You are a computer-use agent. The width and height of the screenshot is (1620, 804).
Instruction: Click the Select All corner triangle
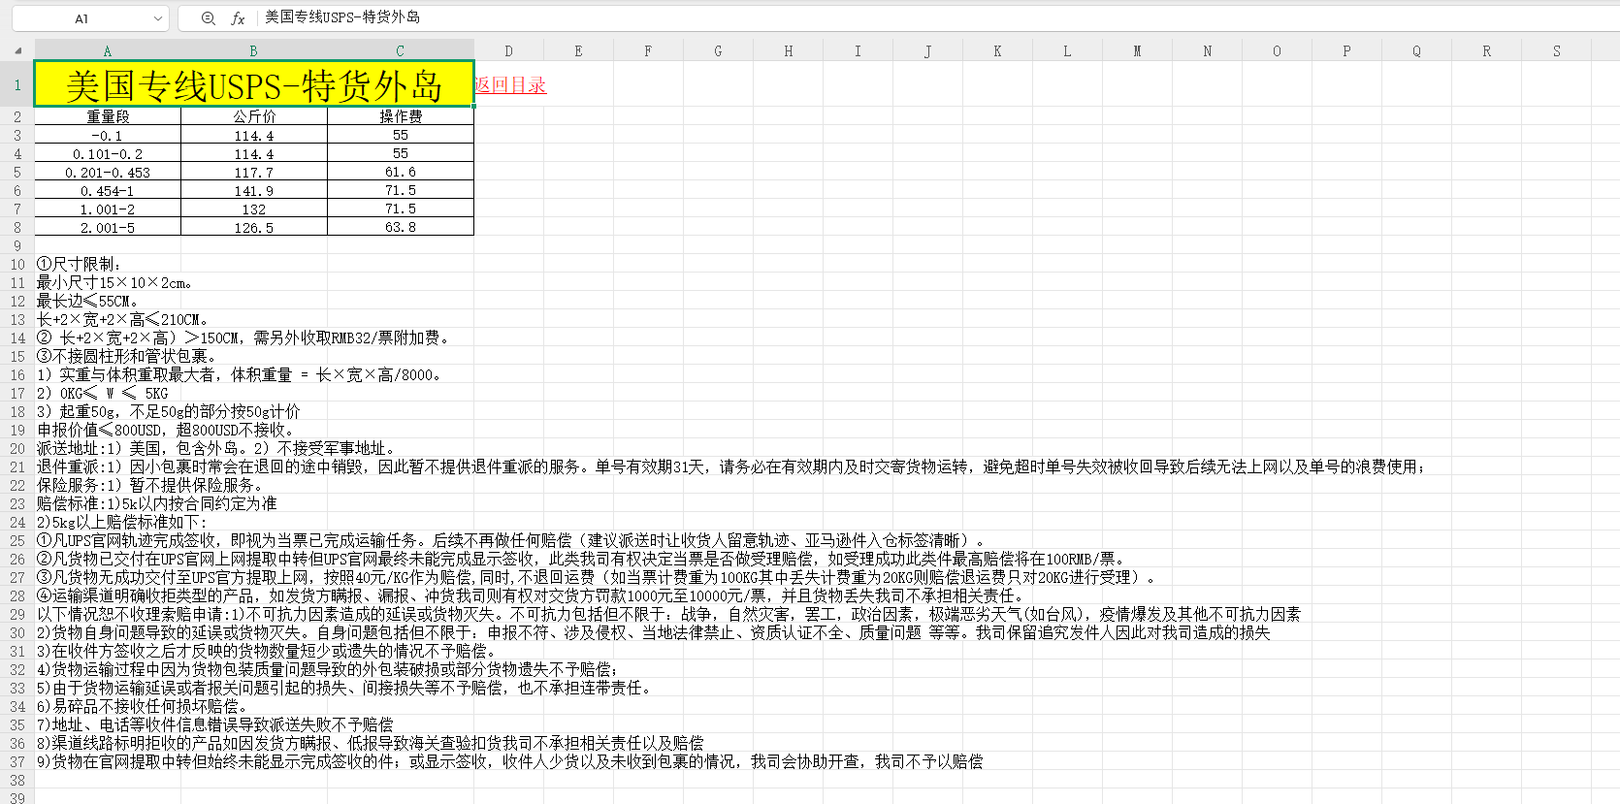click(17, 50)
